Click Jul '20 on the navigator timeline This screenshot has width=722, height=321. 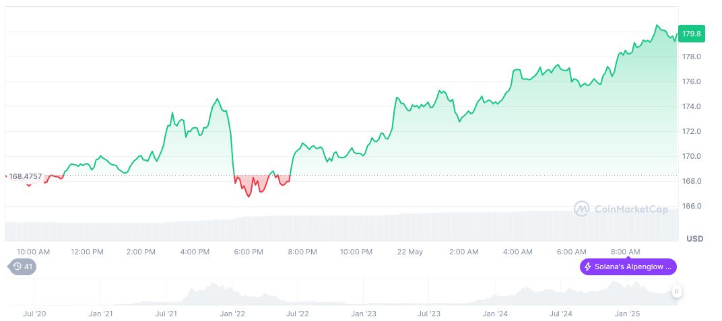click(34, 314)
